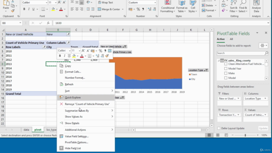Check the Model field checkbox
This screenshot has width=272, height=153.
tap(226, 78)
